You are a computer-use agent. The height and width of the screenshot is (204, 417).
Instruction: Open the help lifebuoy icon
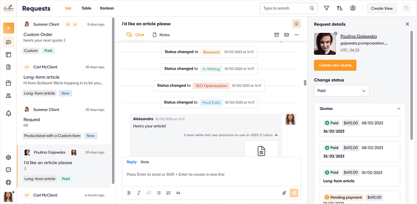coord(9,183)
